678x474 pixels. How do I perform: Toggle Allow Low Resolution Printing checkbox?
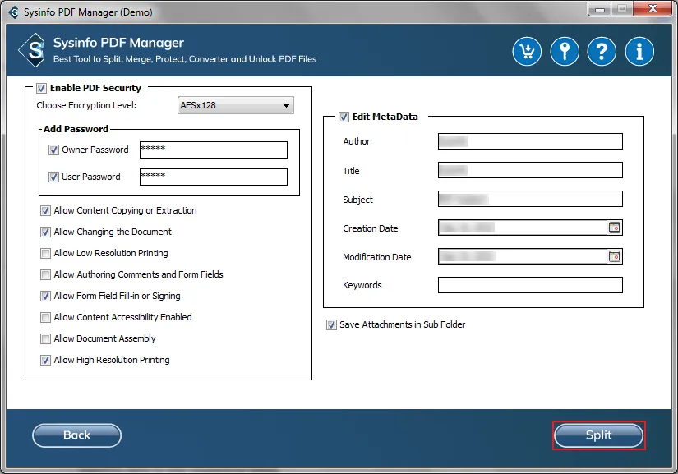click(x=46, y=253)
